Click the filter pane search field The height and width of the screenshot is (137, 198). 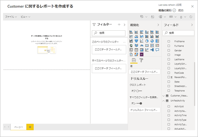pos(109,33)
